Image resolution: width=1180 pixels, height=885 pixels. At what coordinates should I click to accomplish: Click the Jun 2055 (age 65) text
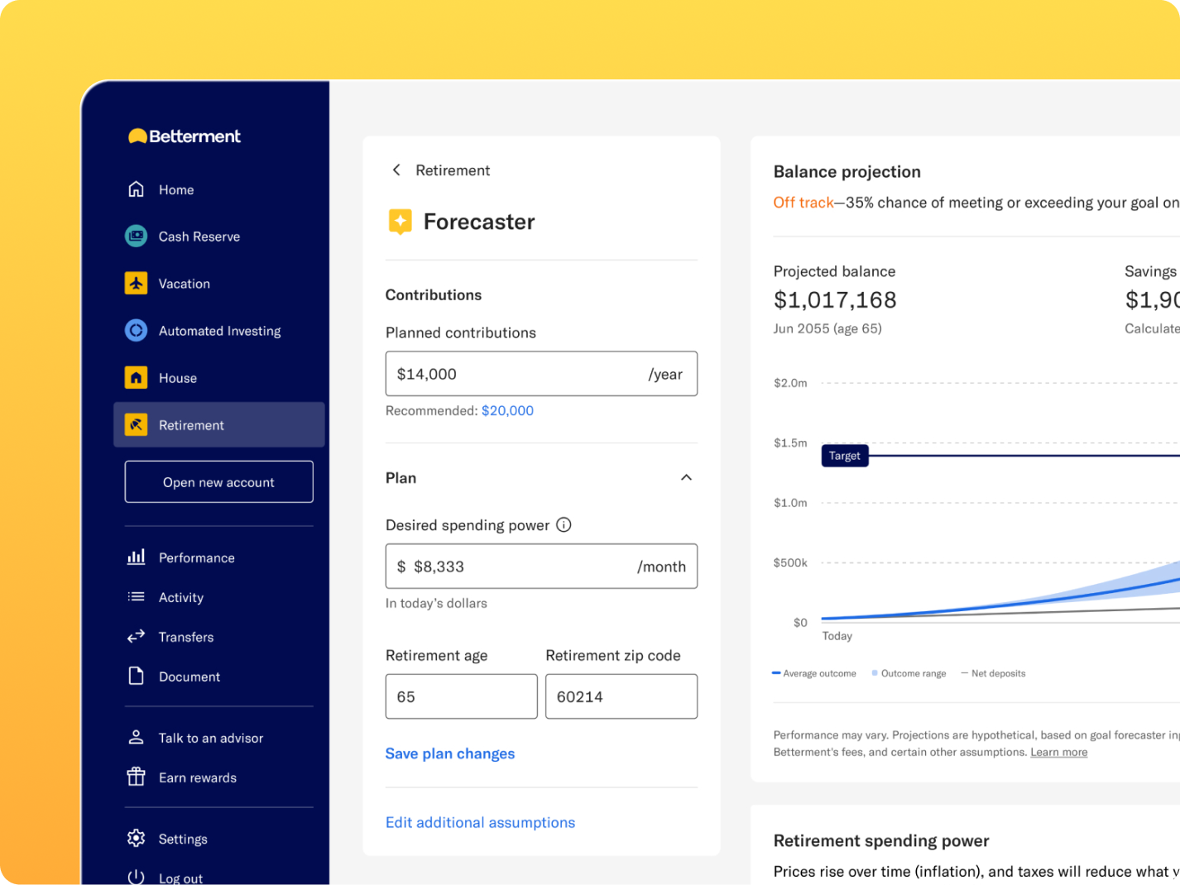point(827,328)
